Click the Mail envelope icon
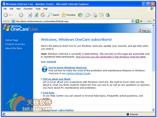 click(x=87, y=15)
